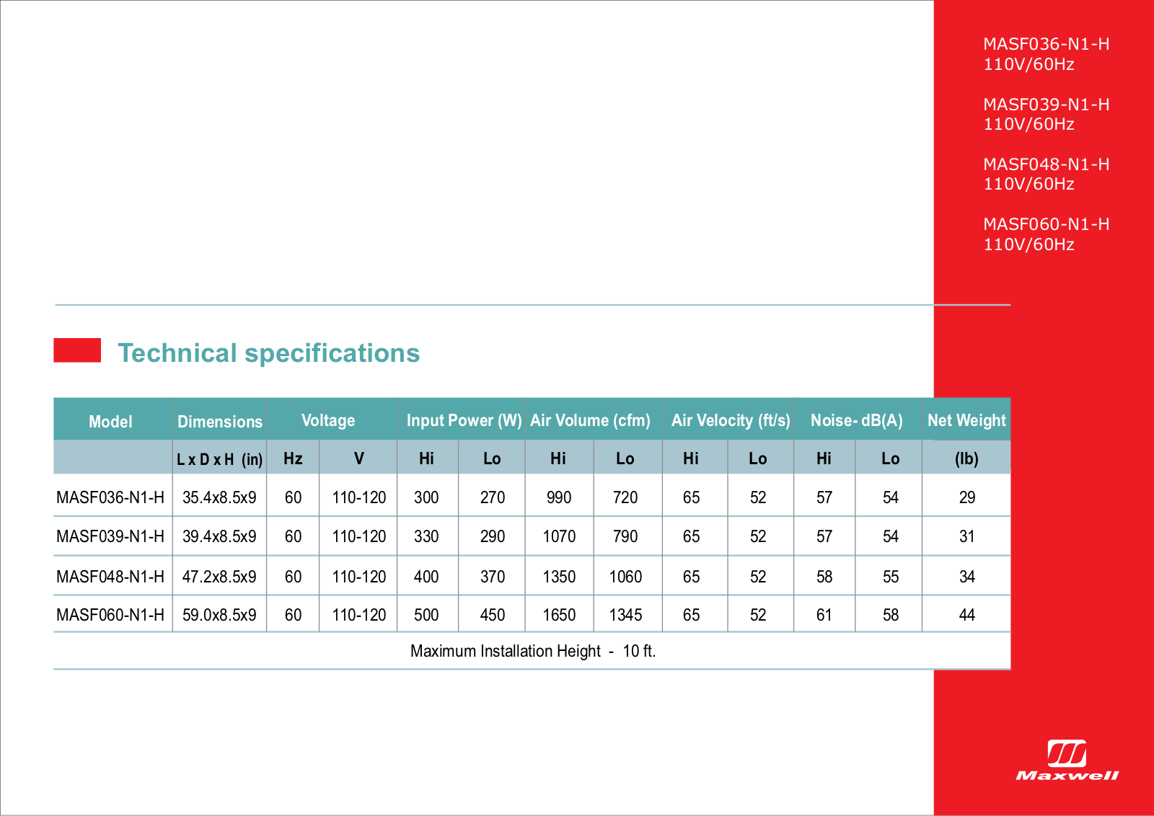1154x816 pixels.
Task: Click input power value '270'
Action: (493, 497)
